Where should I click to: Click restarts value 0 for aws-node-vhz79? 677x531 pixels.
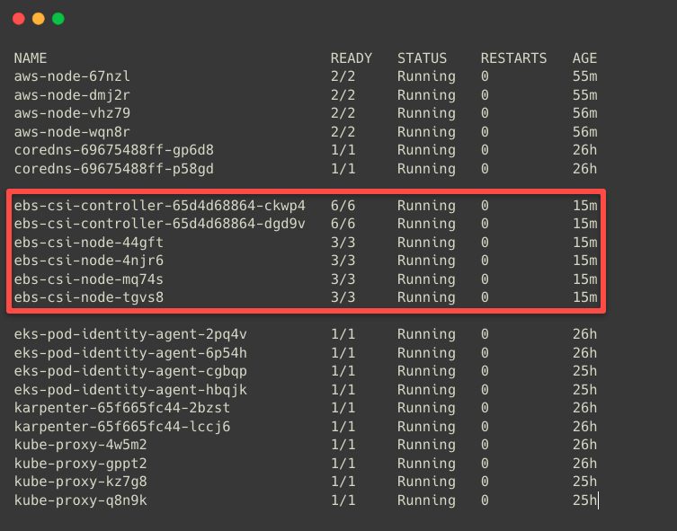(x=485, y=113)
